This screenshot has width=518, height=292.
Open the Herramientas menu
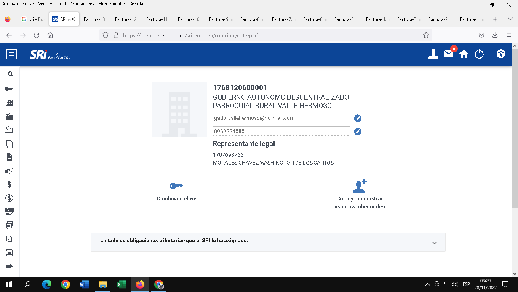(x=112, y=4)
